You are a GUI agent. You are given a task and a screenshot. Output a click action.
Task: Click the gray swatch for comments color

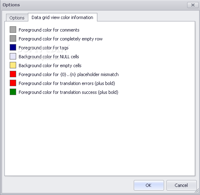tap(13, 30)
